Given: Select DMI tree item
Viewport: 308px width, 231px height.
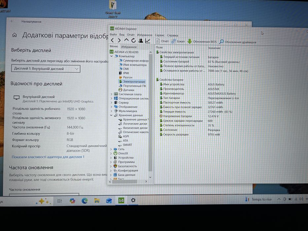Looking at the screenshot, I should coord(124,69).
